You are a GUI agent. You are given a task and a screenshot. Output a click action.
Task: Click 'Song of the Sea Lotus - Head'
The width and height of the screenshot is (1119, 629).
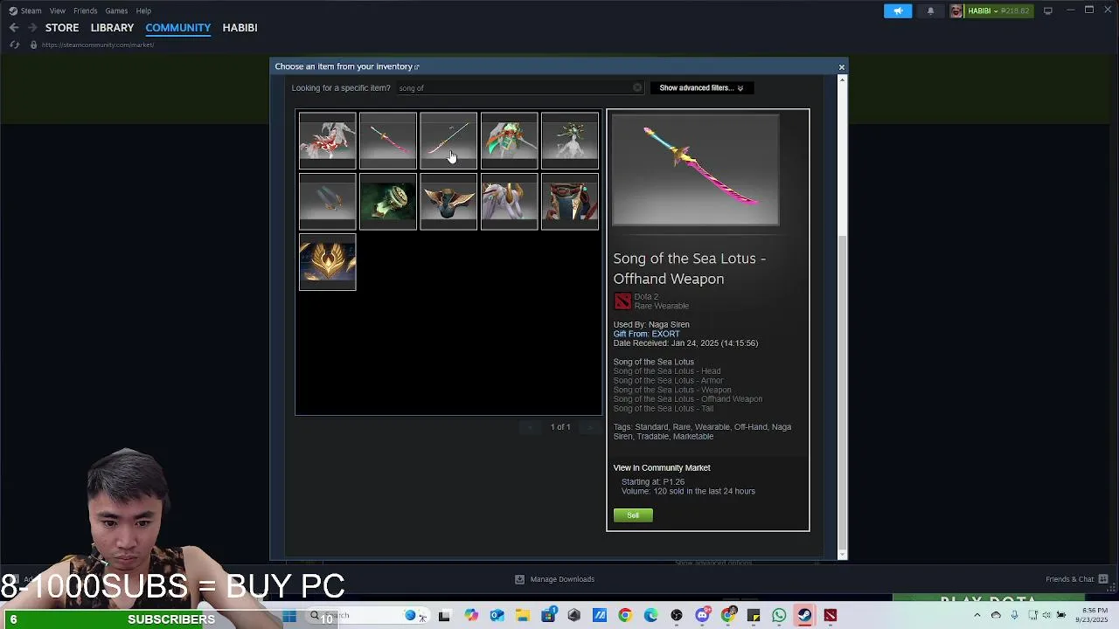[667, 371]
